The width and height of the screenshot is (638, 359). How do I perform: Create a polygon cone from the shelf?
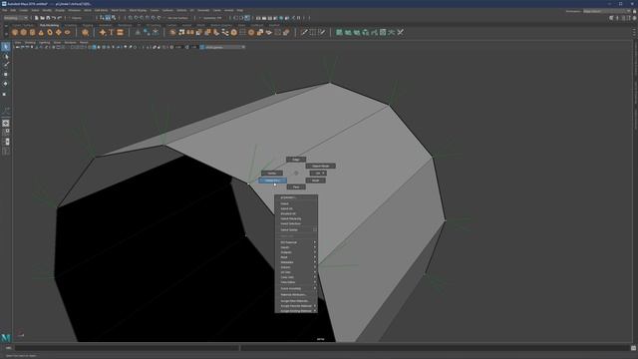point(41,33)
